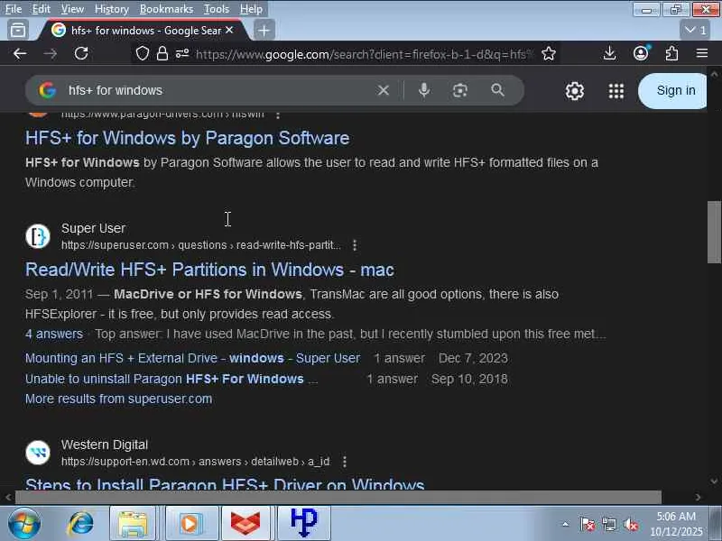Screen dimensions: 722x541
Task: Open the History menu
Action: pyautogui.click(x=111, y=9)
